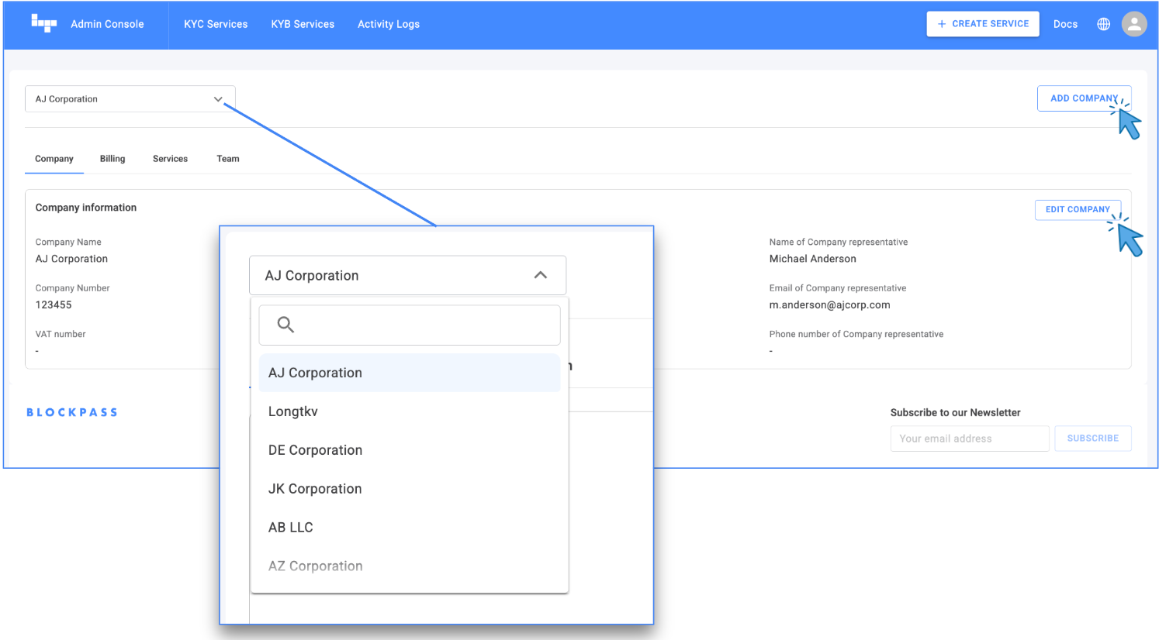Open the language globe icon
The height and width of the screenshot is (640, 1159).
[x=1103, y=24]
